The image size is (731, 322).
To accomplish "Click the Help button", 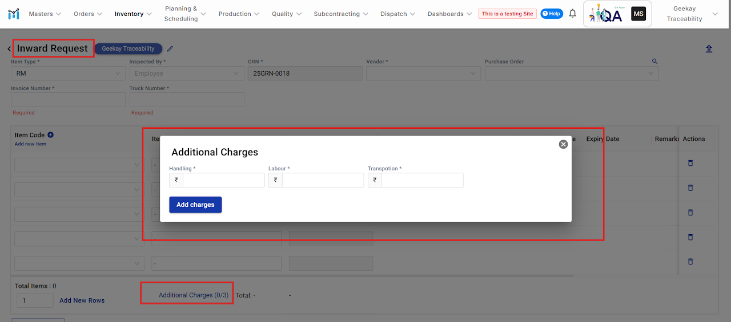I will [x=552, y=14].
